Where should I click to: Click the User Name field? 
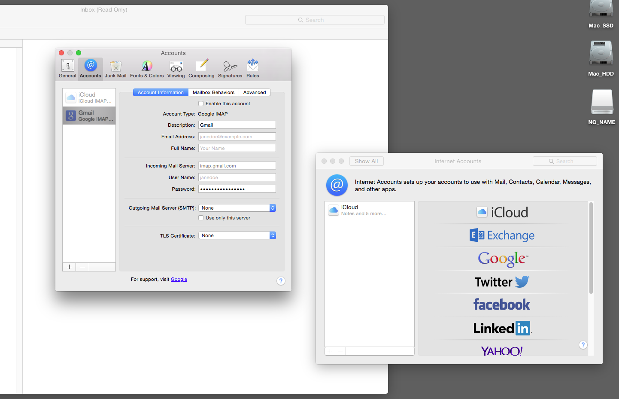(237, 177)
